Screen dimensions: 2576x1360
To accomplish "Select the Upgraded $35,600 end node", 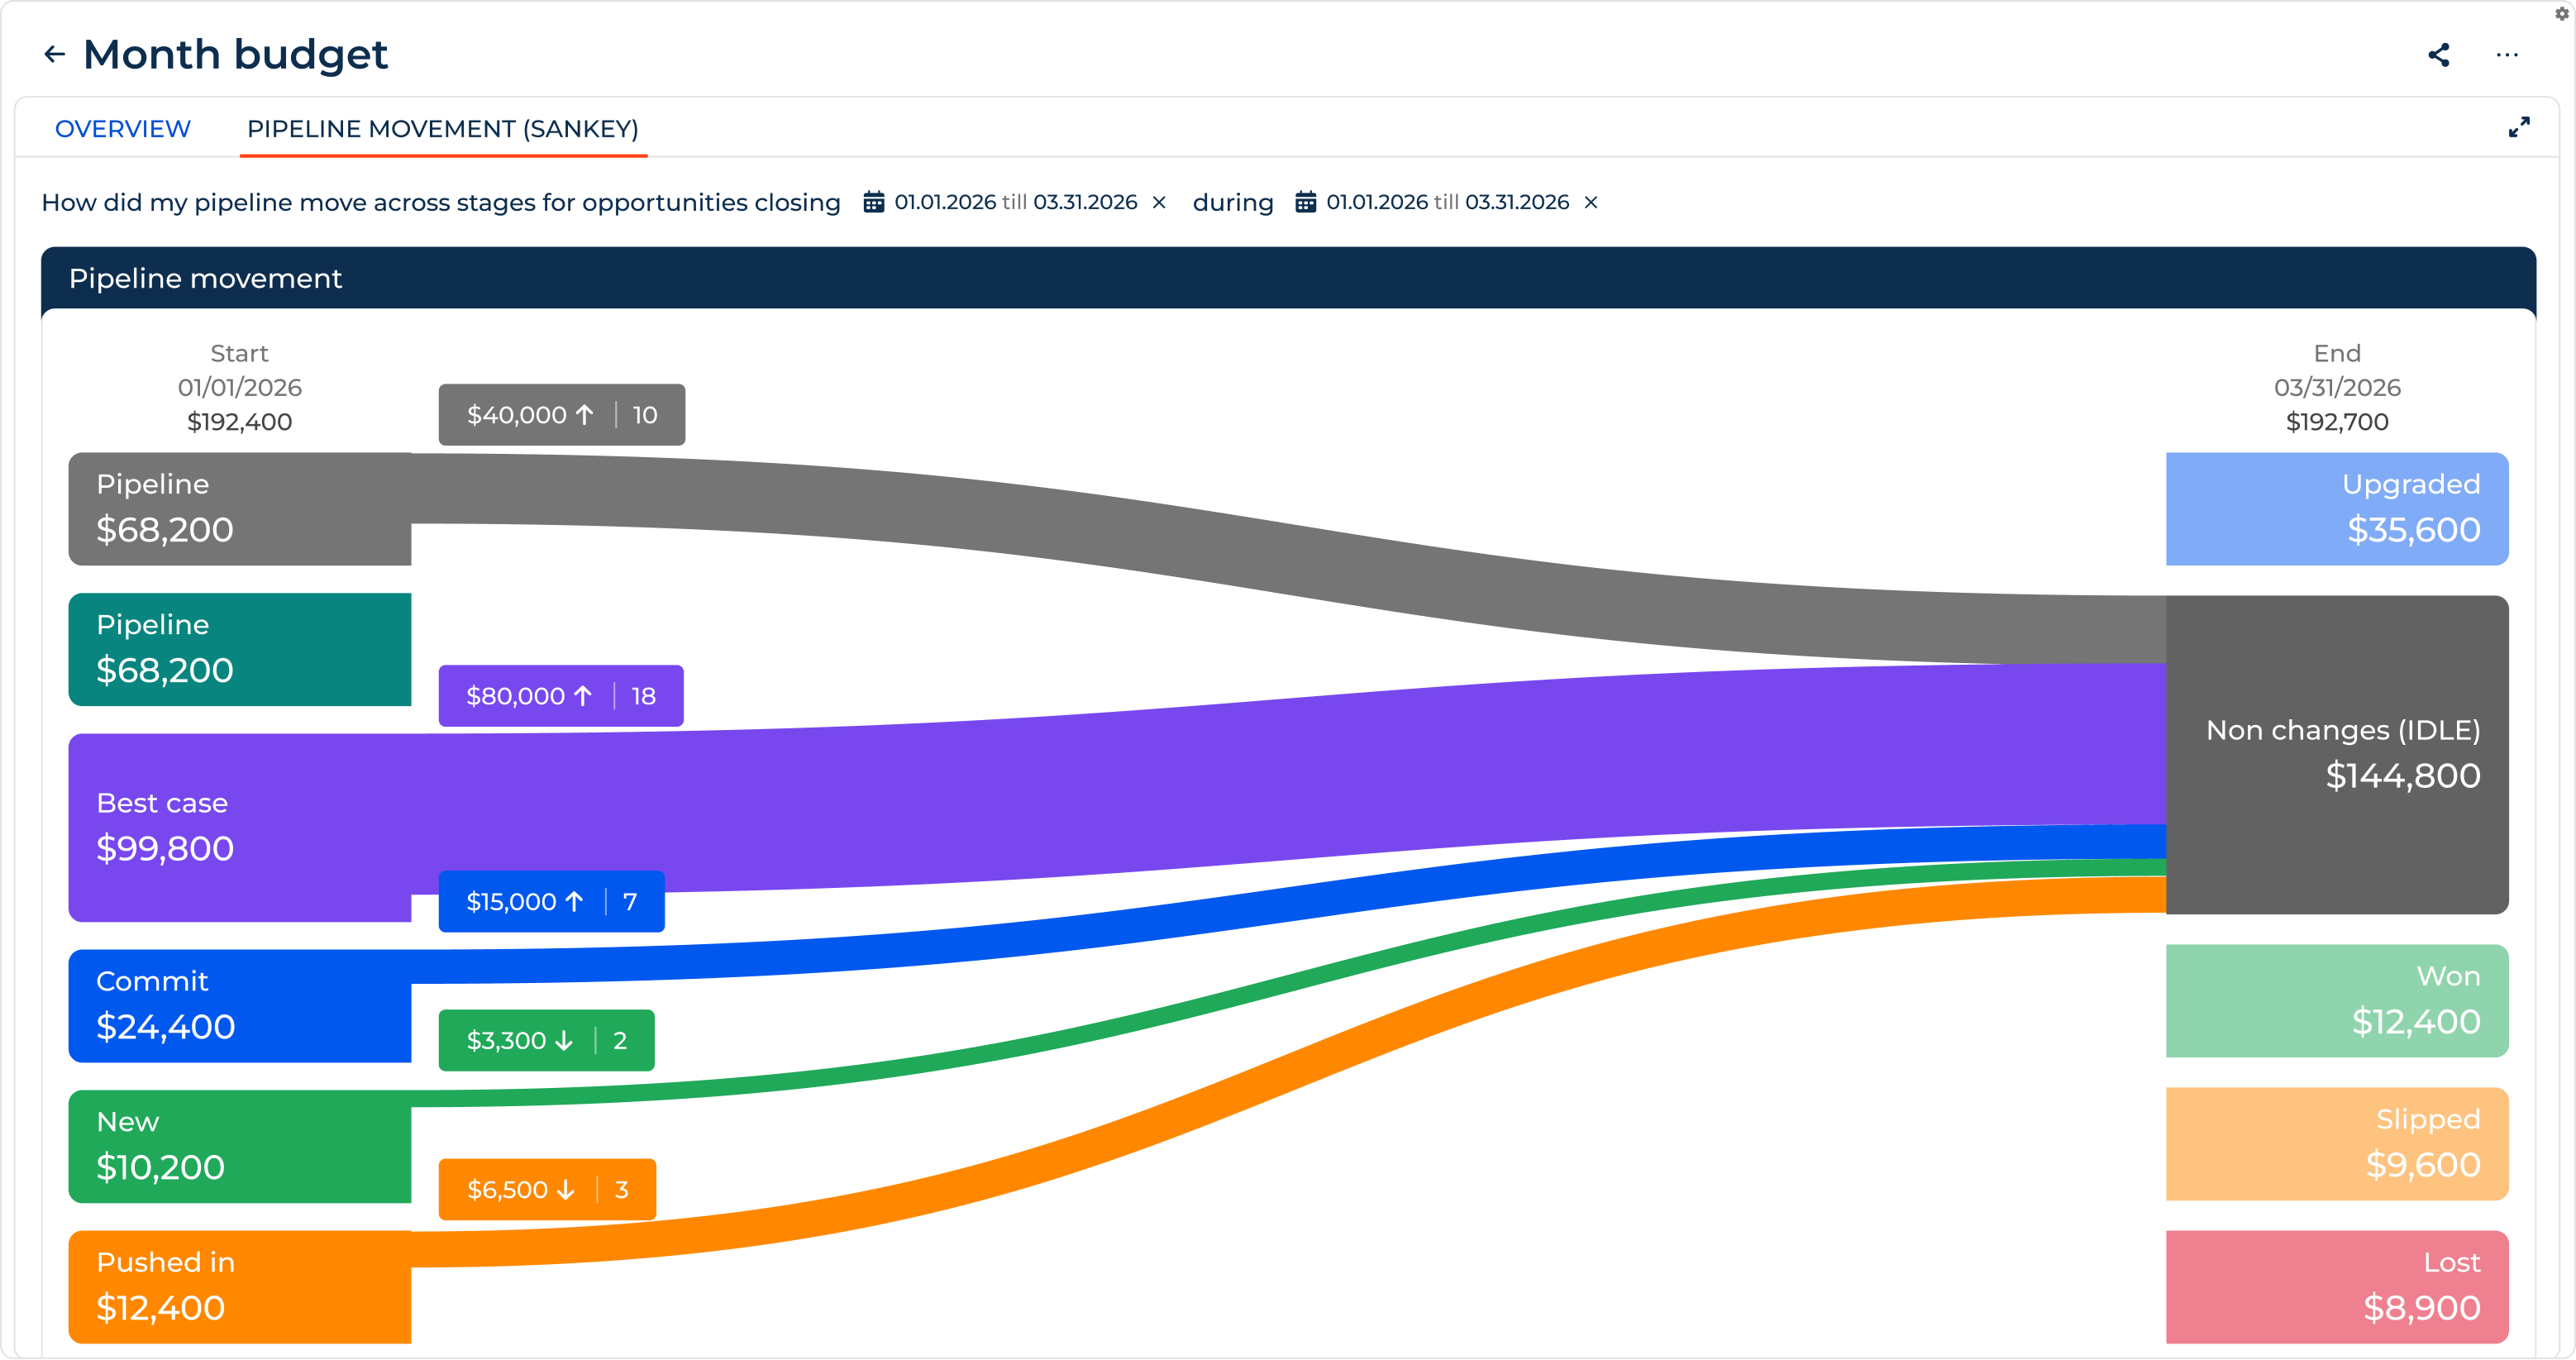I will (2337, 509).
